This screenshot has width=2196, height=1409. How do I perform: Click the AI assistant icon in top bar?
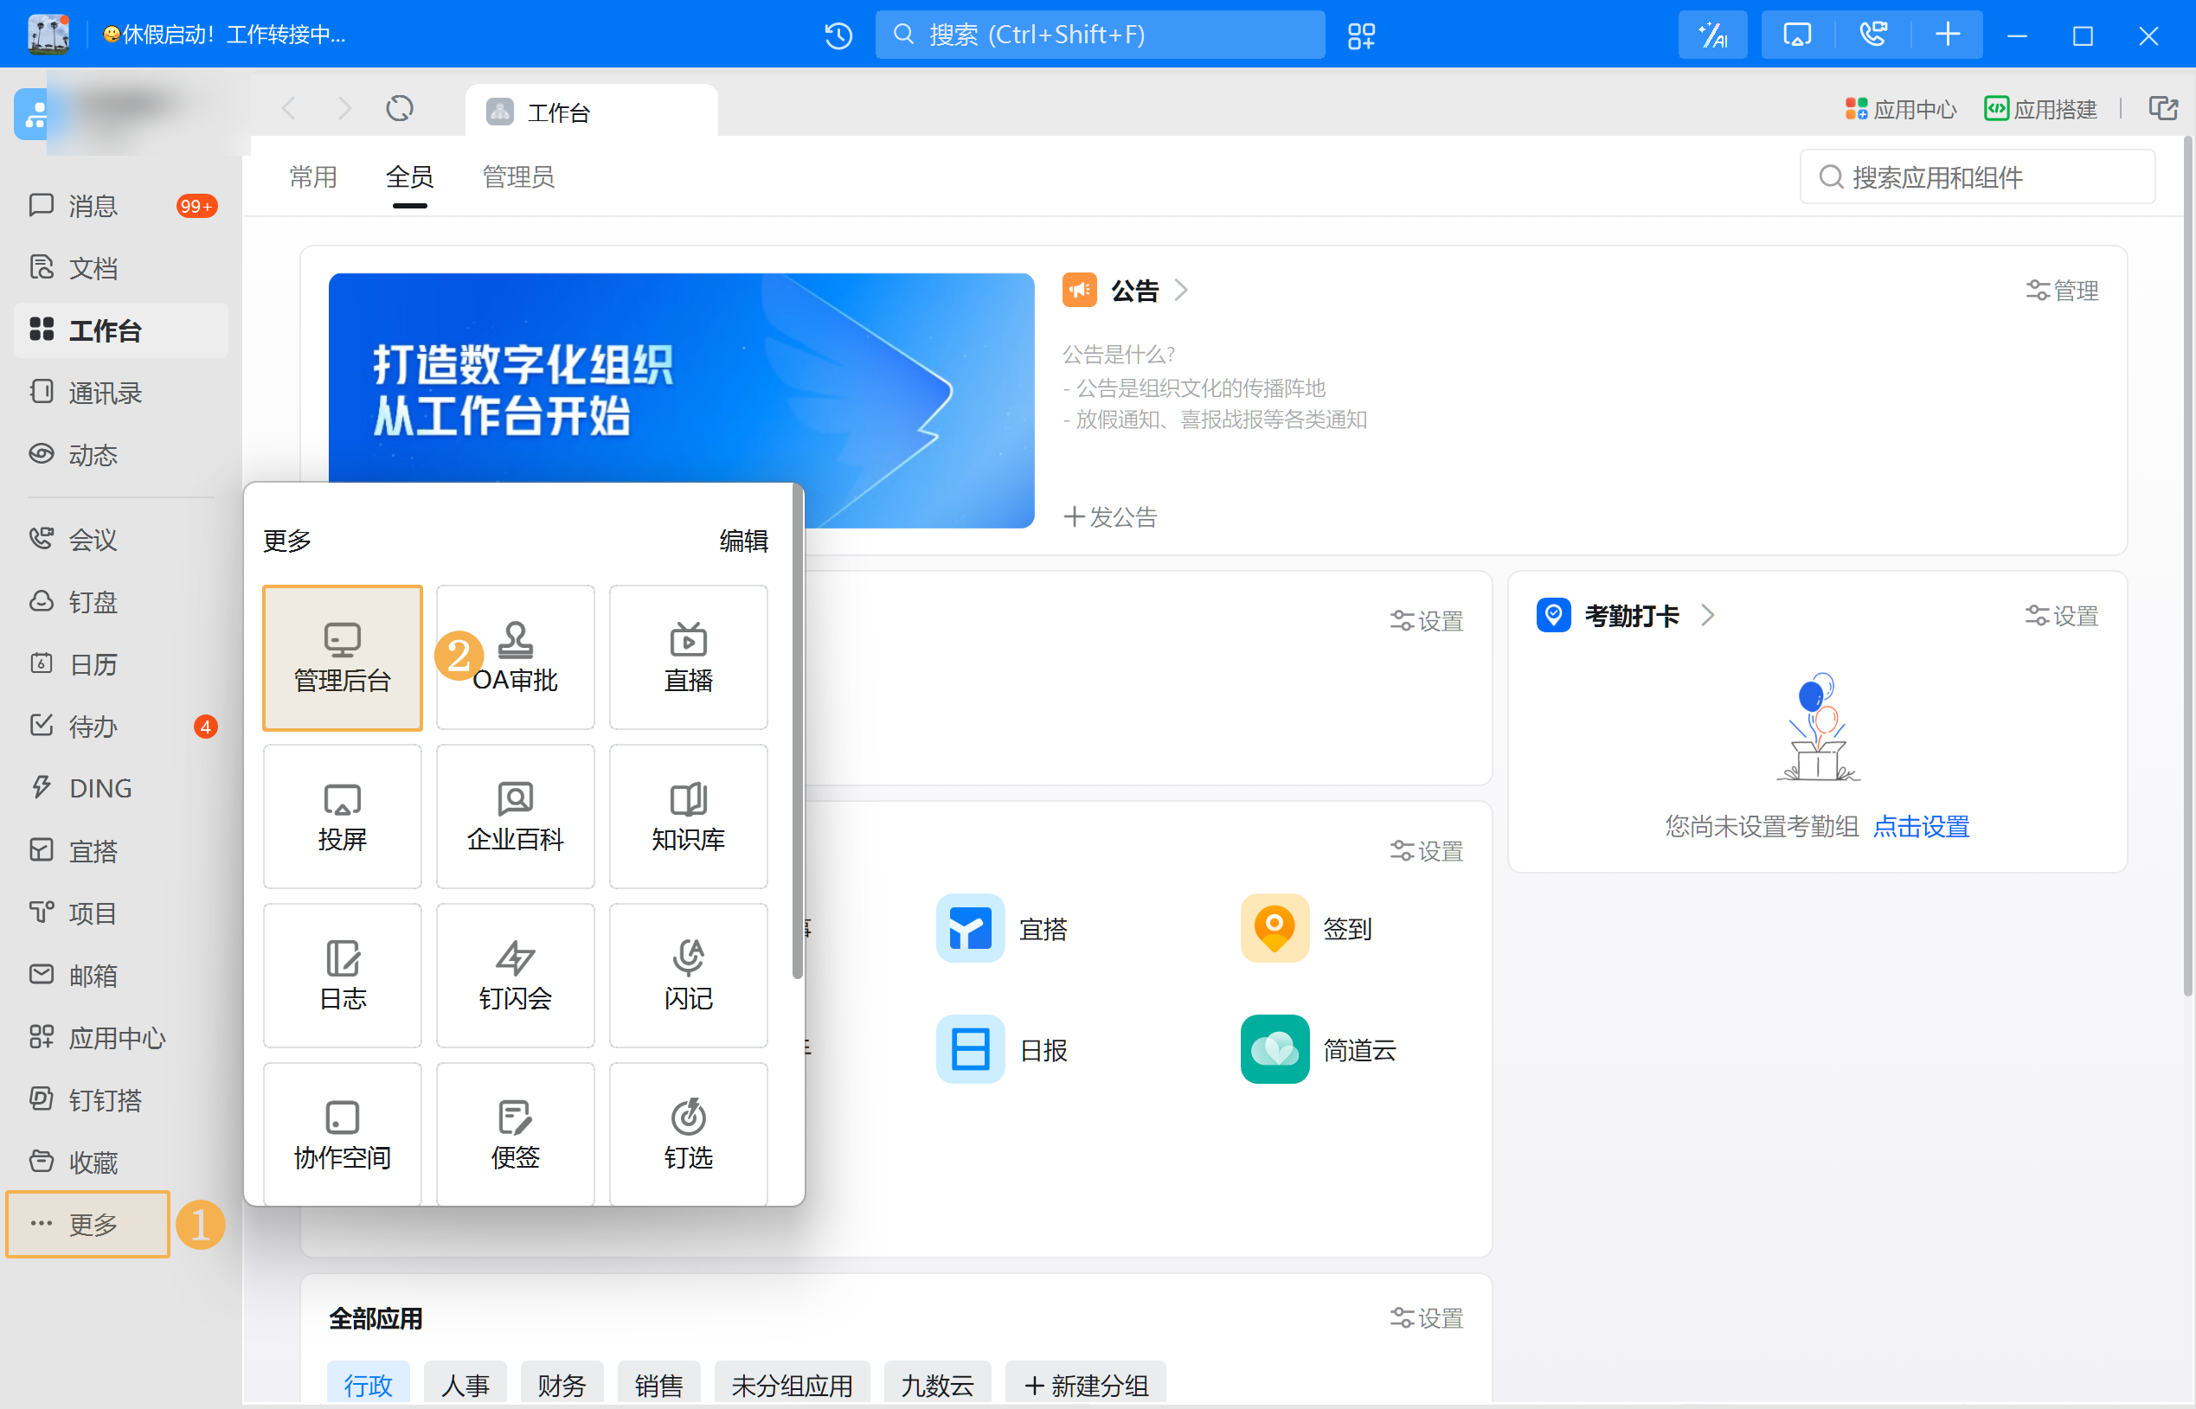click(1712, 35)
